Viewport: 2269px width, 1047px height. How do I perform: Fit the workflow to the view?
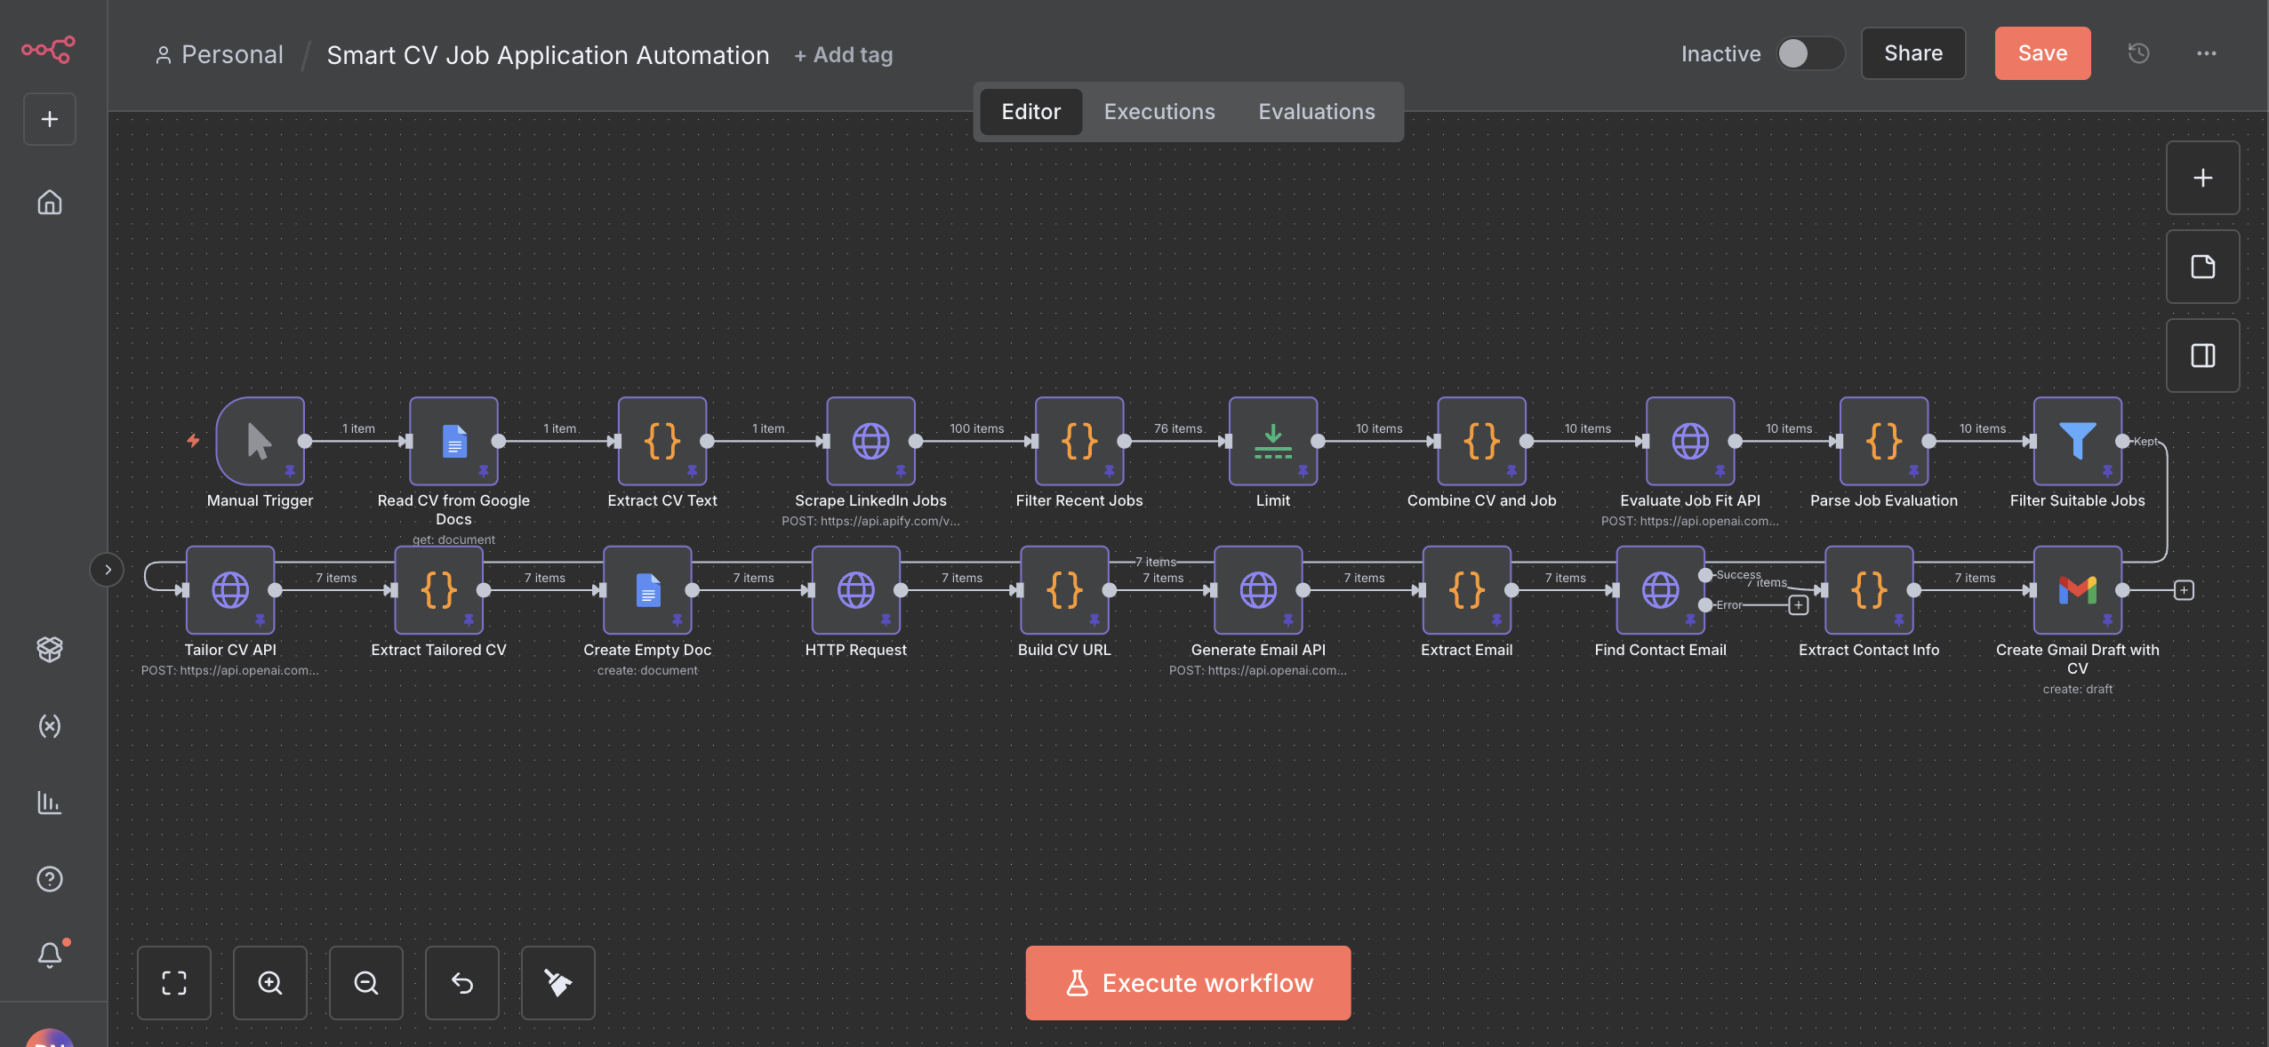pyautogui.click(x=174, y=983)
